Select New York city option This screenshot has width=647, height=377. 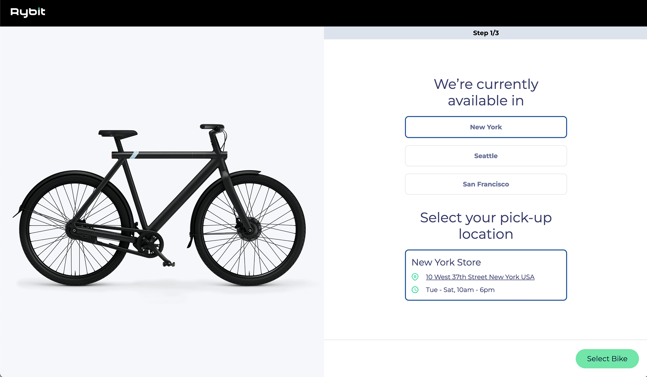(x=486, y=127)
